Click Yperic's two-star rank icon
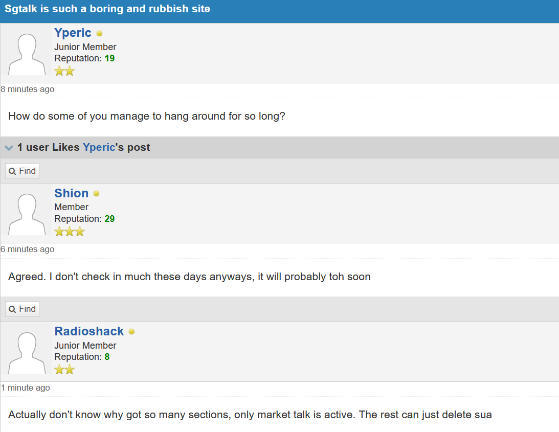Image resolution: width=559 pixels, height=432 pixels. tap(64, 71)
